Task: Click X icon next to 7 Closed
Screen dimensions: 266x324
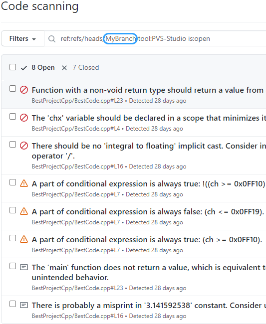Action: (x=64, y=68)
